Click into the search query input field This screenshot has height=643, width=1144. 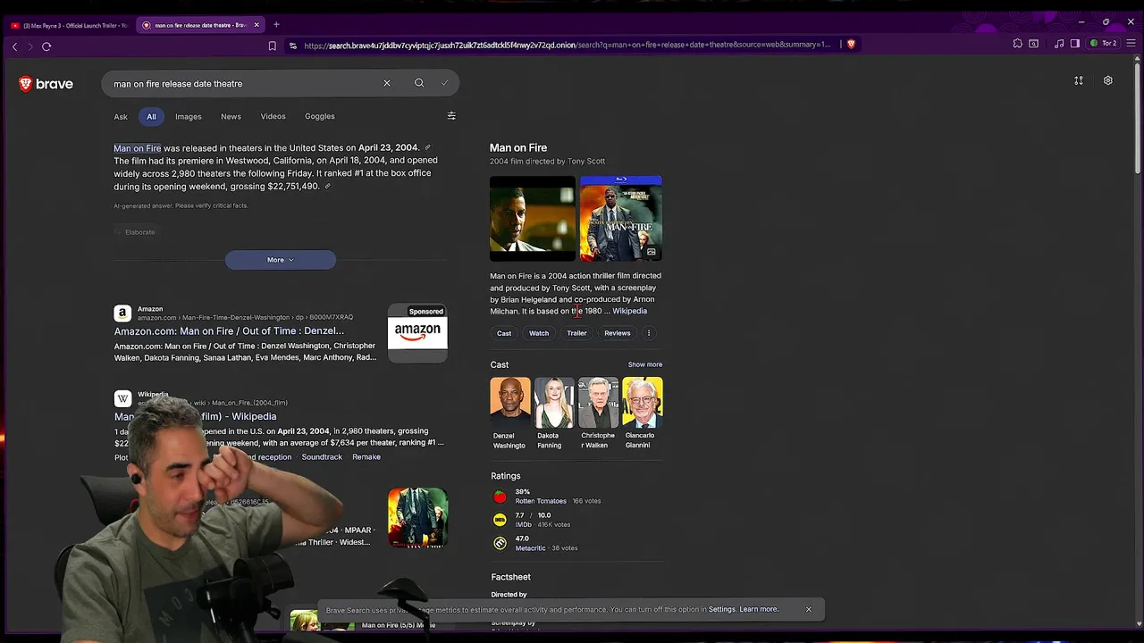point(241,83)
